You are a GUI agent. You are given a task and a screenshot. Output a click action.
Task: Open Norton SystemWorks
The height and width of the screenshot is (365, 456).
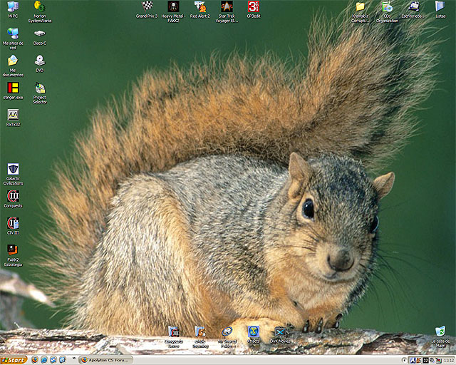39,7
